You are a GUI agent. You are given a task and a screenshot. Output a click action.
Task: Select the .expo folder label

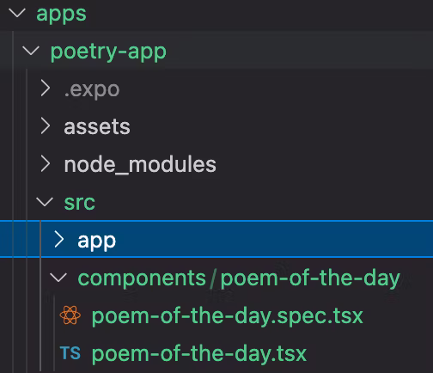(92, 89)
